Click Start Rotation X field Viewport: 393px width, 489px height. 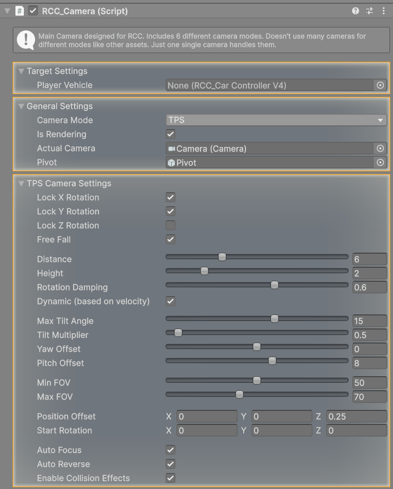click(207, 431)
